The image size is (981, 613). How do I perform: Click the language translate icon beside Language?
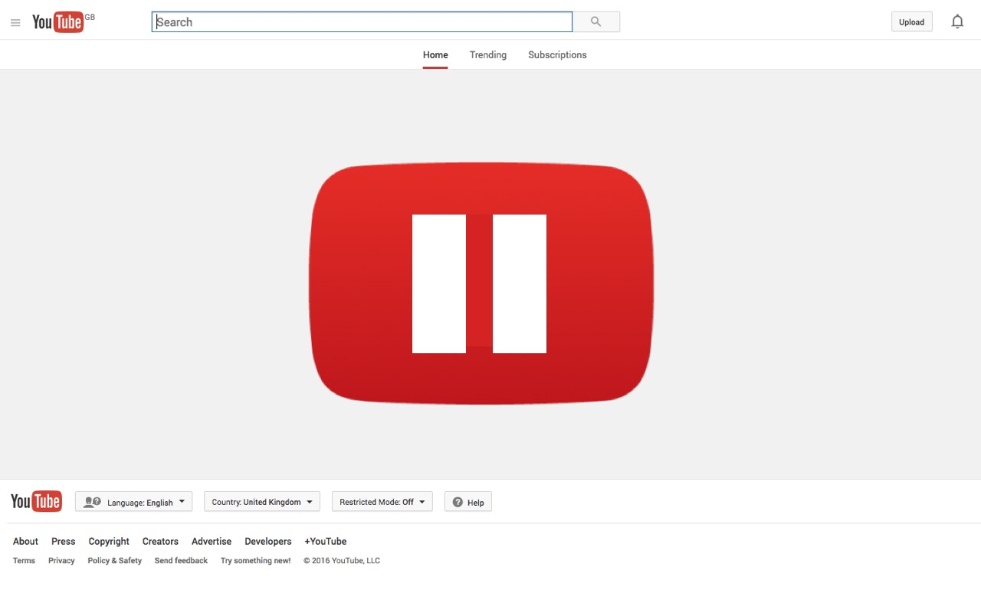[x=92, y=501]
